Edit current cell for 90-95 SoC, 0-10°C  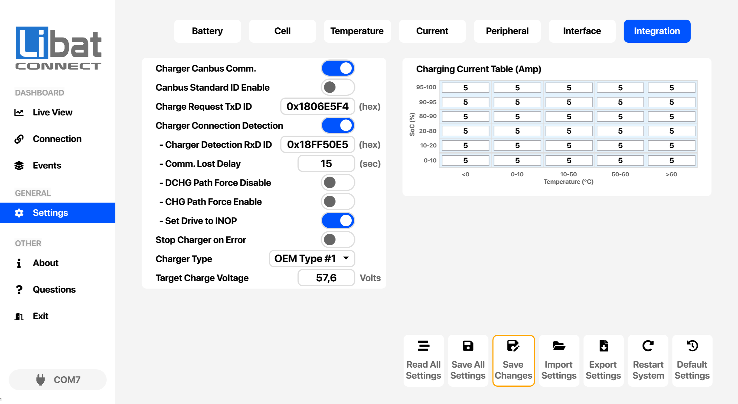(517, 102)
